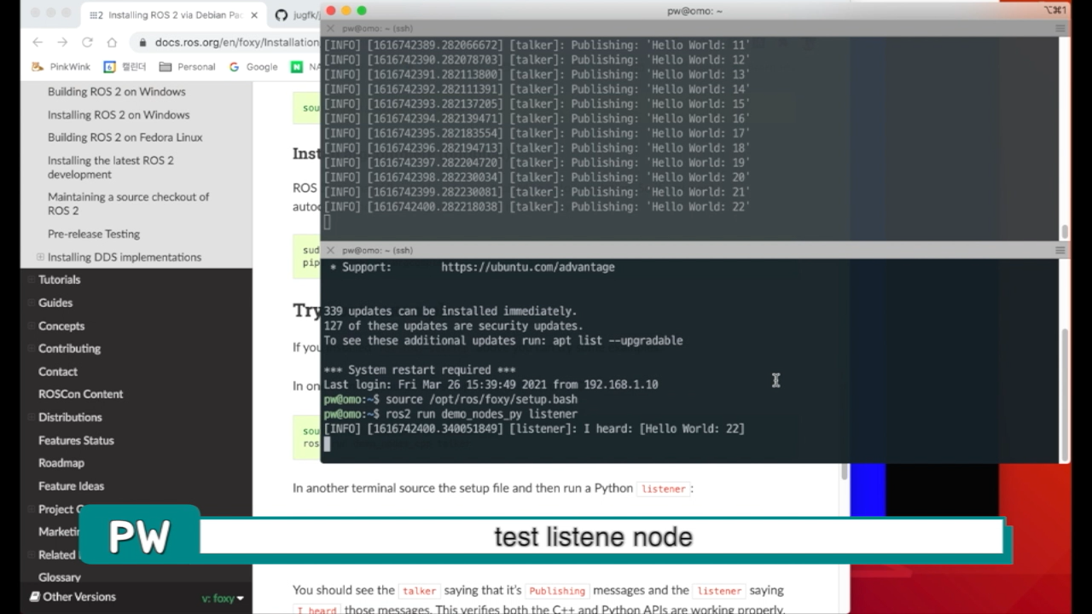Go forward in the browser

point(62,42)
